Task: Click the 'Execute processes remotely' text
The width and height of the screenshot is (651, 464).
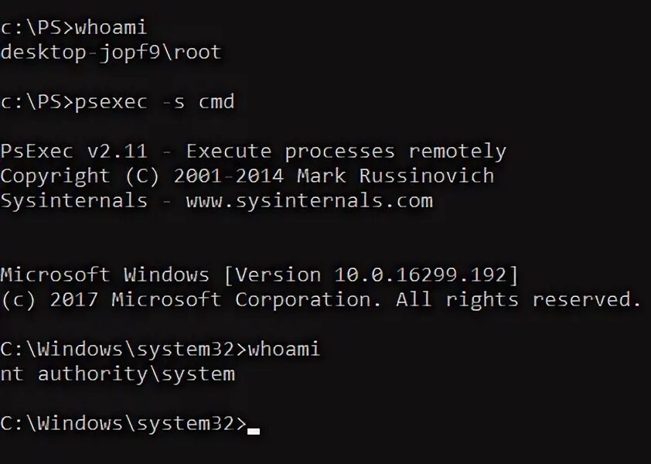Action: click(346, 152)
